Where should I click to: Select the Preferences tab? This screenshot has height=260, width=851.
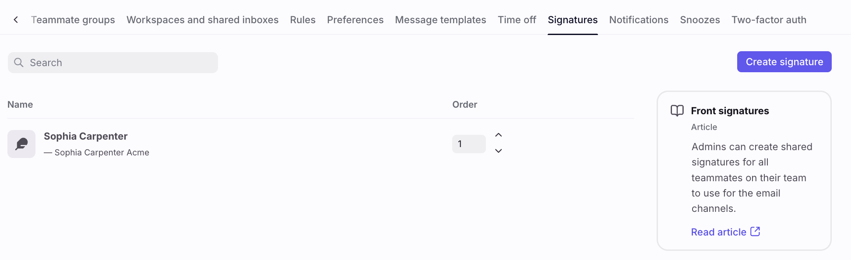(355, 20)
